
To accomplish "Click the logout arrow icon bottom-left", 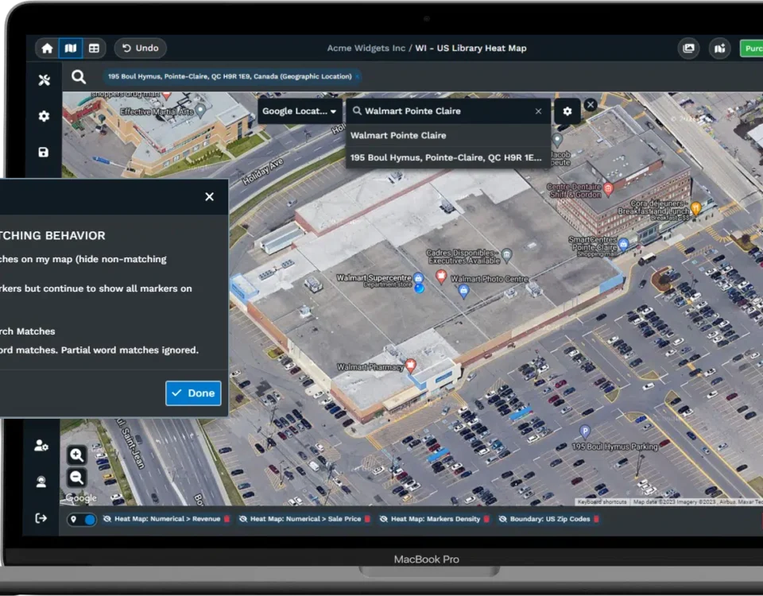I will tap(41, 518).
